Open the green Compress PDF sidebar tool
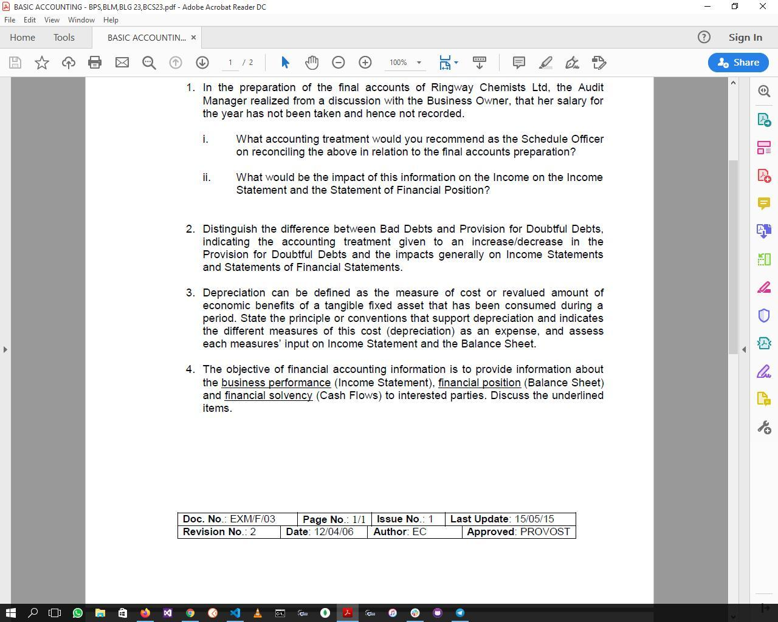This screenshot has height=622, width=778. click(764, 259)
